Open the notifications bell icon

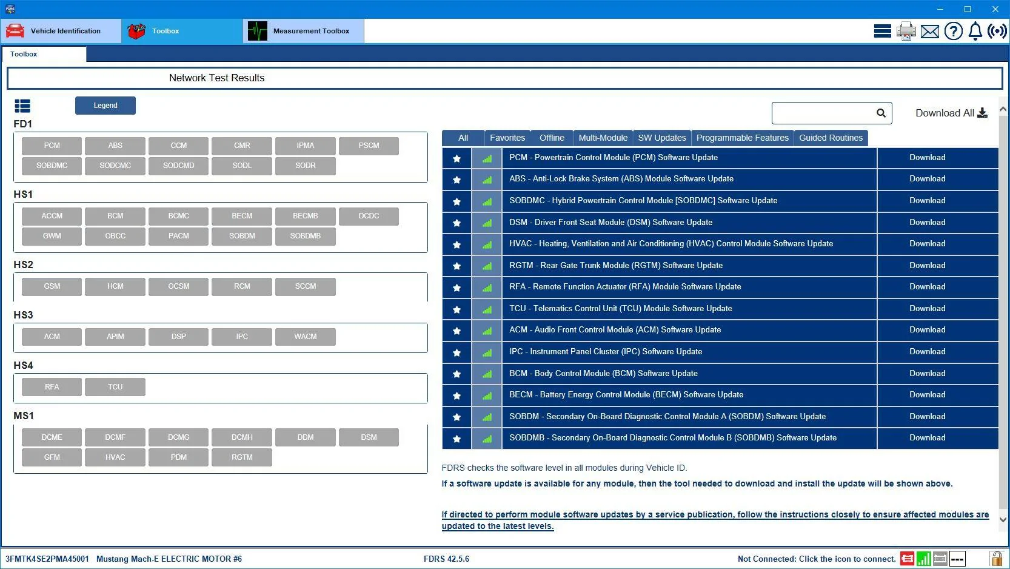pos(975,31)
